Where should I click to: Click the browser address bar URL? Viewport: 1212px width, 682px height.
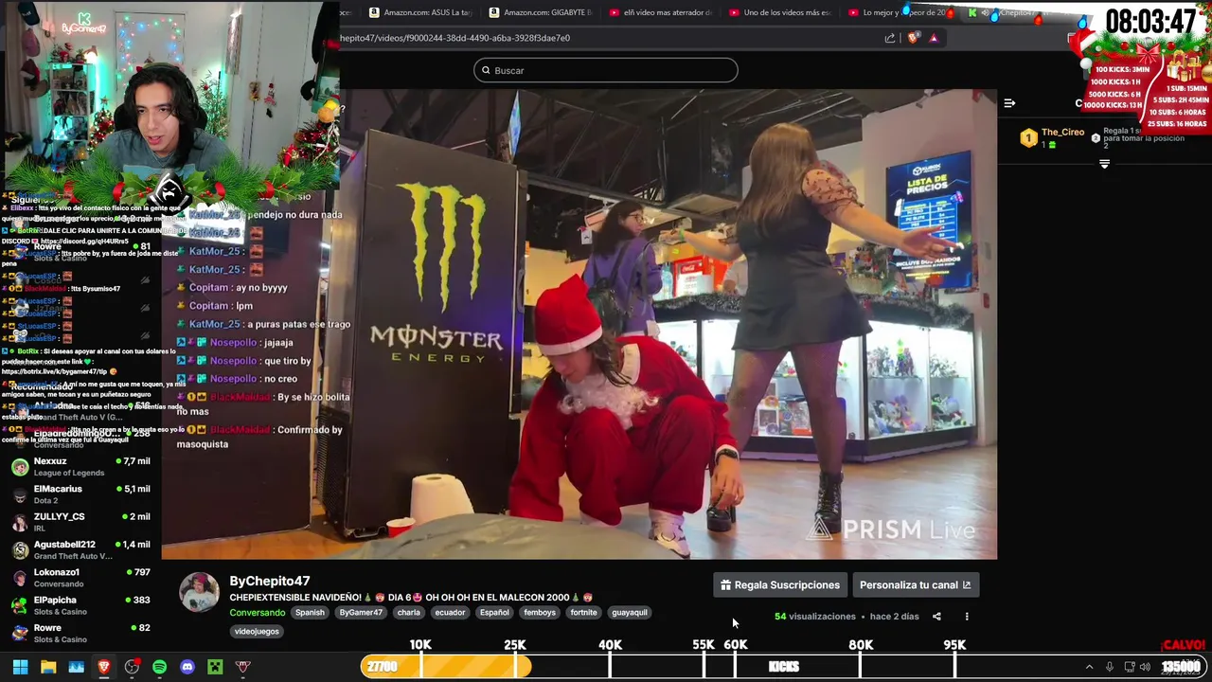[x=454, y=38]
